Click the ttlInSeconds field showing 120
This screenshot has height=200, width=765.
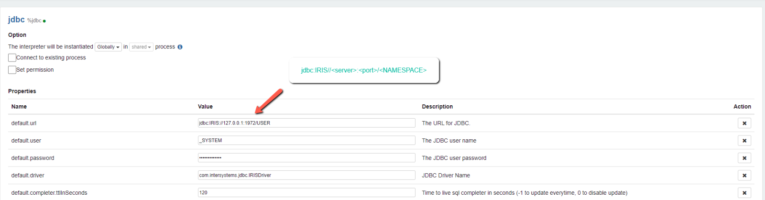click(x=306, y=192)
